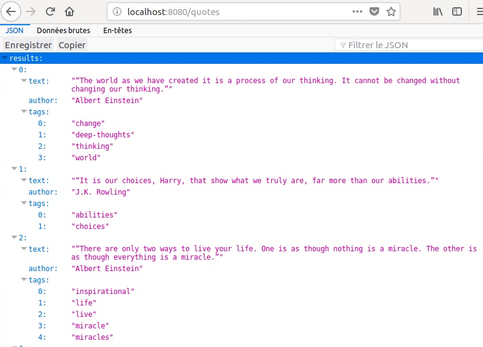Viewport: 483px width, 347px height.
Task: Collapse the text node of item 1
Action: point(24,180)
